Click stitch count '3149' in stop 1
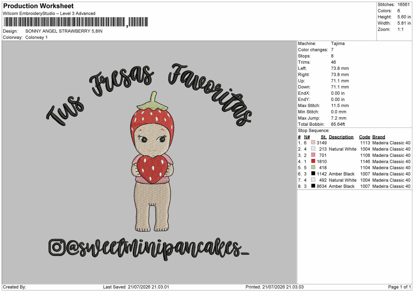This screenshot has width=414, height=292. (322, 143)
